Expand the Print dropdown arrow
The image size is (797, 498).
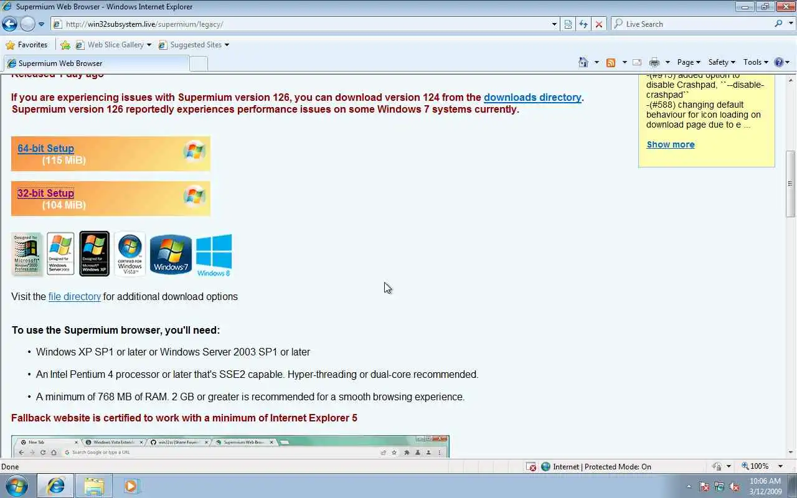tap(667, 62)
